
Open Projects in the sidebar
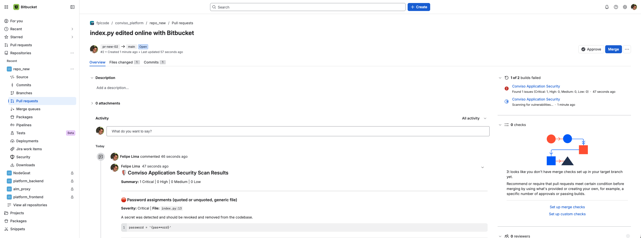[x=40, y=213]
